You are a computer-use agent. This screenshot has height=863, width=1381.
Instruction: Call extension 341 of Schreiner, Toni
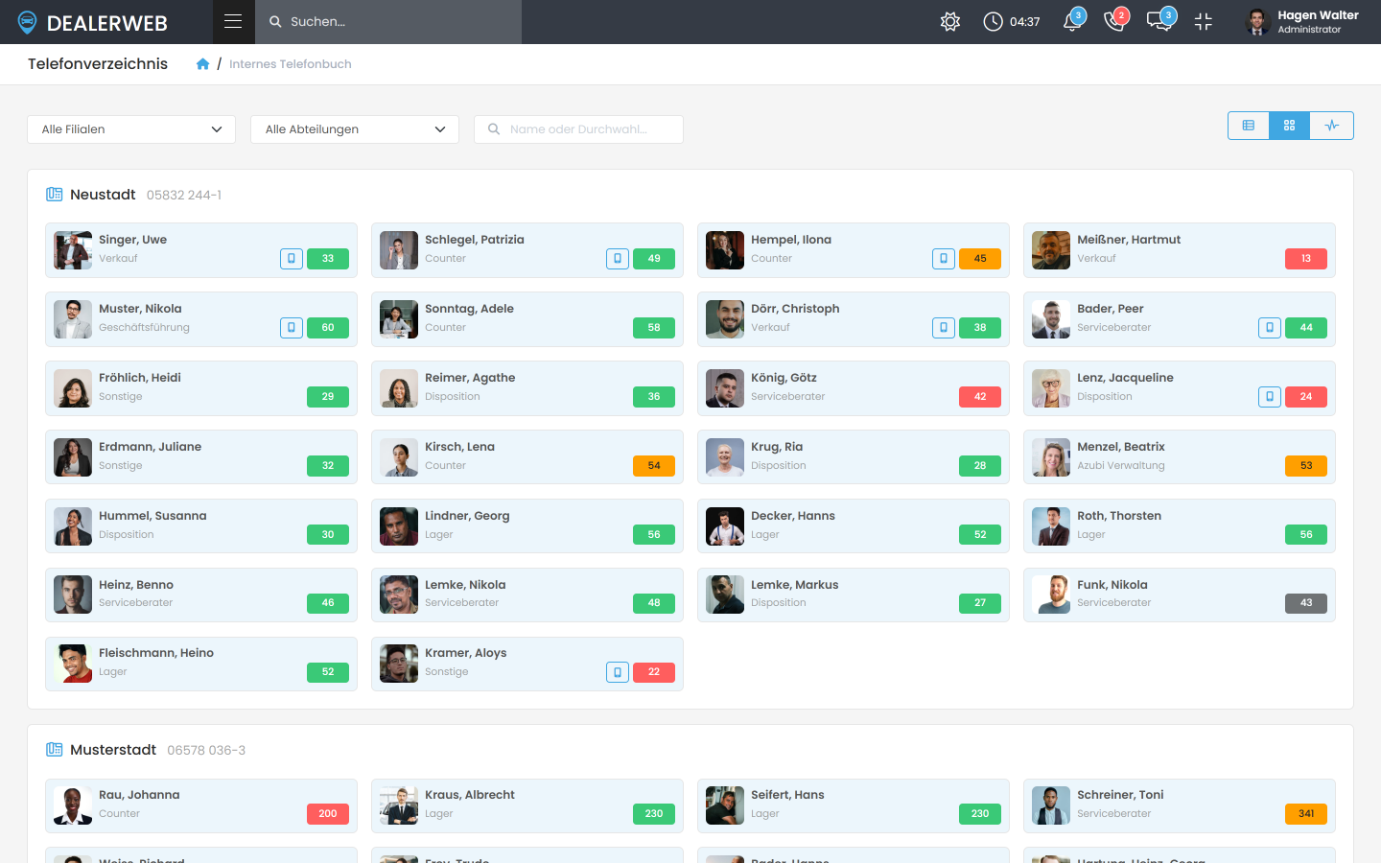1306,814
